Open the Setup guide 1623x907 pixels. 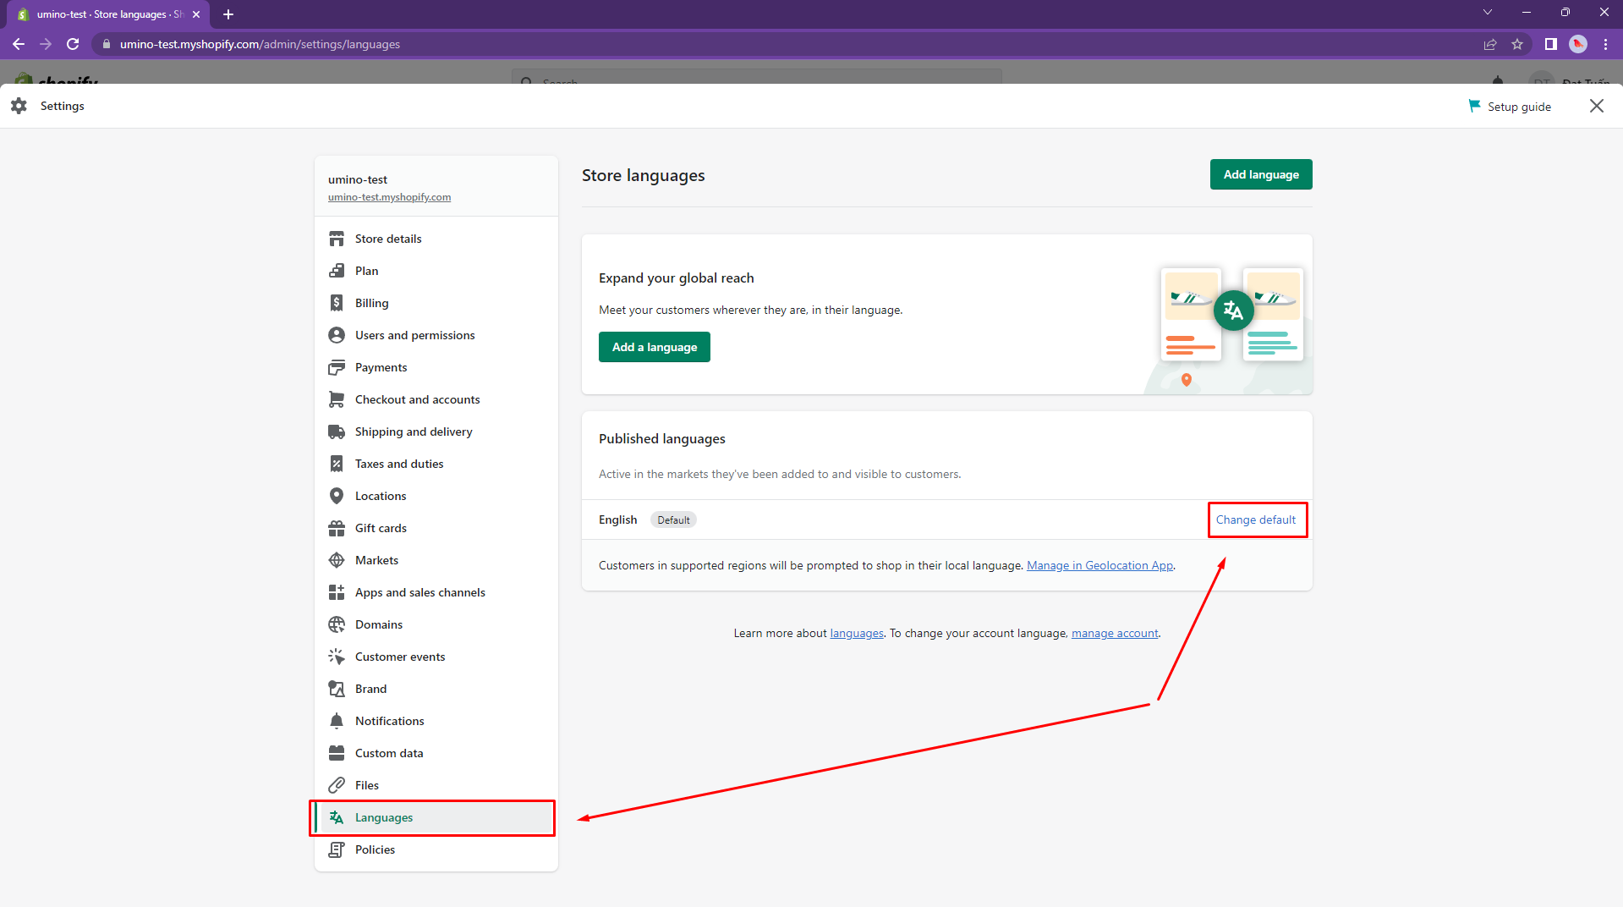pos(1511,107)
